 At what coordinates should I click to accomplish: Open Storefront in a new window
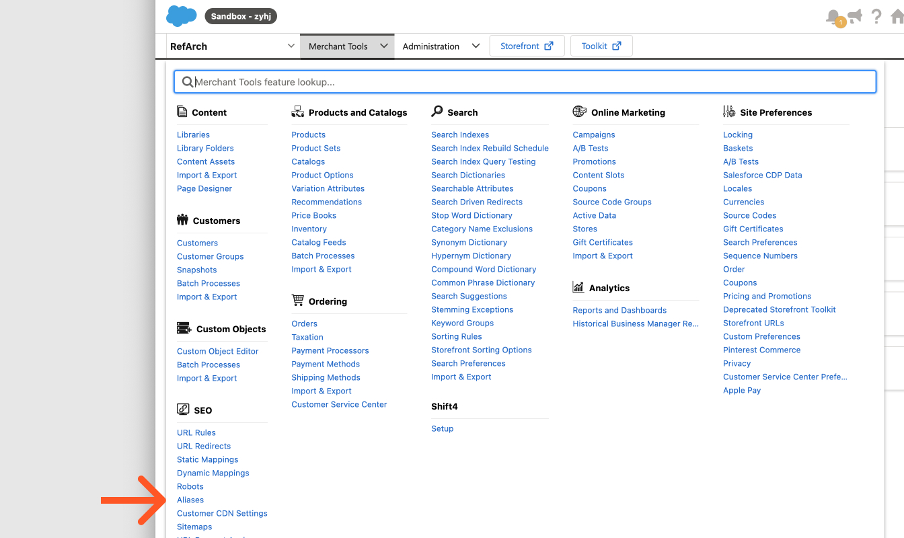click(527, 46)
